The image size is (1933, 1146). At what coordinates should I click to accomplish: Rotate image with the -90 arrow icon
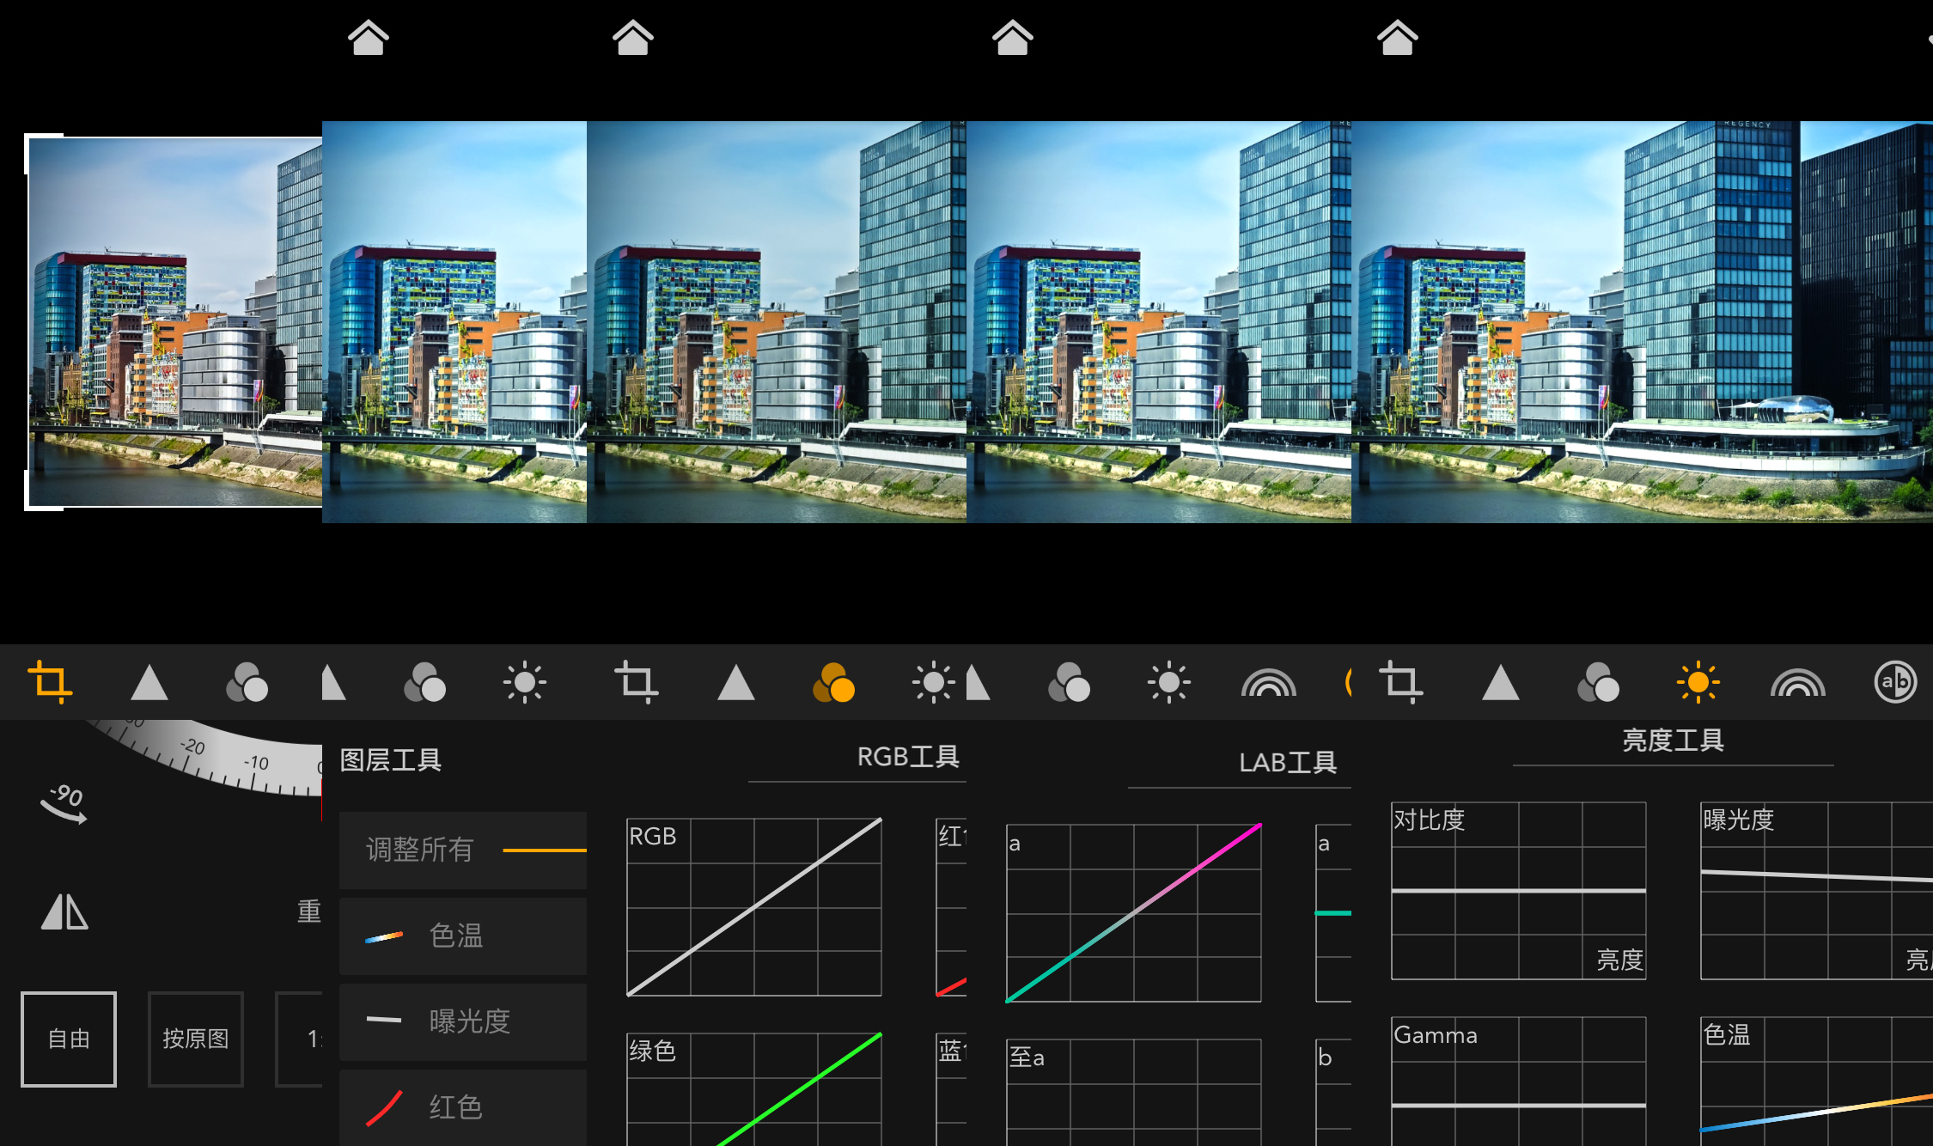pyautogui.click(x=64, y=803)
